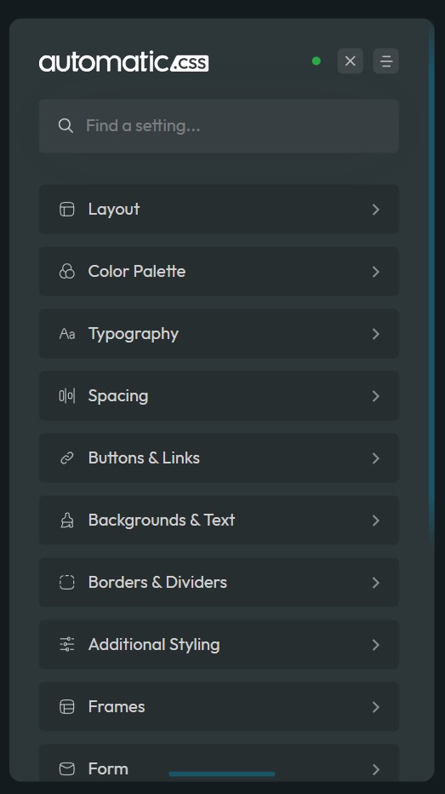Click the Backgrounds & Text paint icon
The image size is (445, 794).
point(66,521)
